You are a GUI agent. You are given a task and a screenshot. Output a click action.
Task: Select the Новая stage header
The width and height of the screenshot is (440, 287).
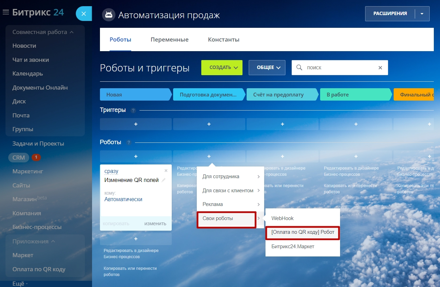(136, 95)
